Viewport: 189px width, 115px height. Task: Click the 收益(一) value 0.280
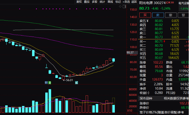coord(159,93)
